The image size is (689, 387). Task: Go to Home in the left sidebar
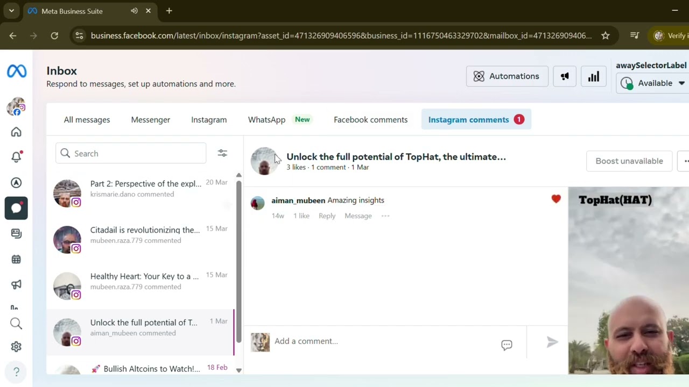pyautogui.click(x=16, y=132)
